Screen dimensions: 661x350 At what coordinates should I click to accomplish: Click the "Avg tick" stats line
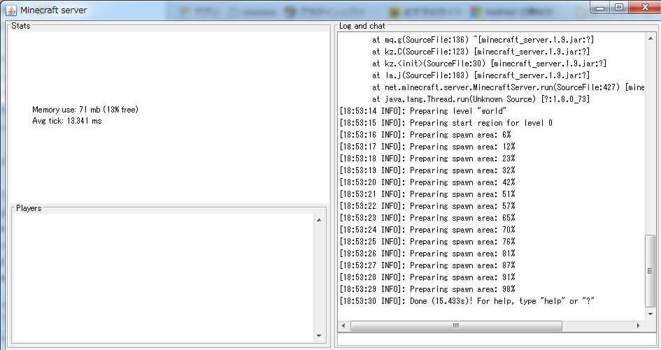[66, 121]
